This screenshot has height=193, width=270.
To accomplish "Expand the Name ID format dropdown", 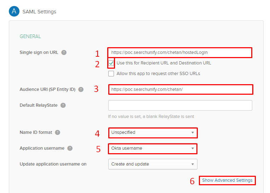I will point(153,133).
